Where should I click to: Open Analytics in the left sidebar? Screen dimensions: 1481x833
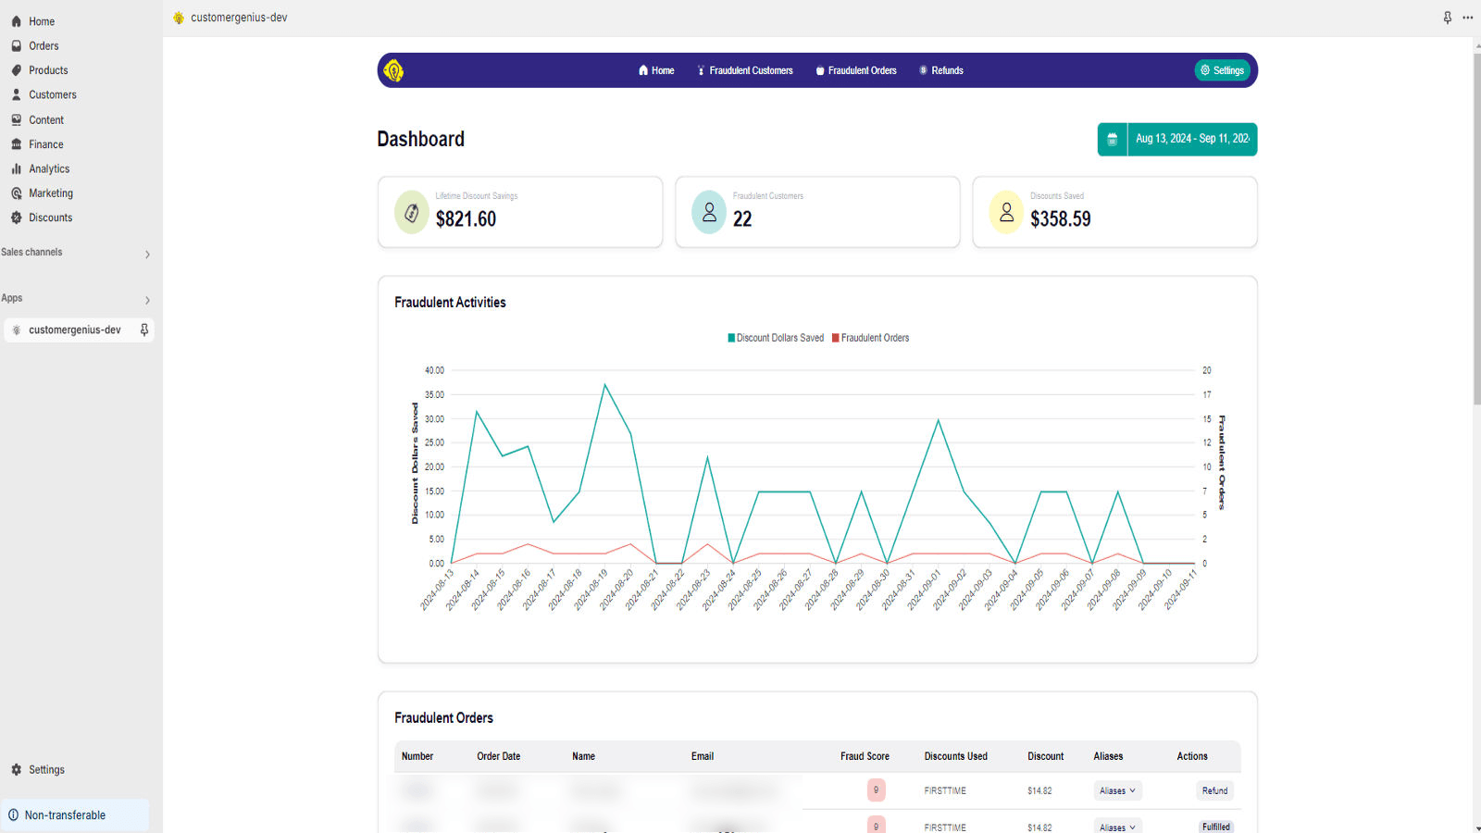(49, 168)
